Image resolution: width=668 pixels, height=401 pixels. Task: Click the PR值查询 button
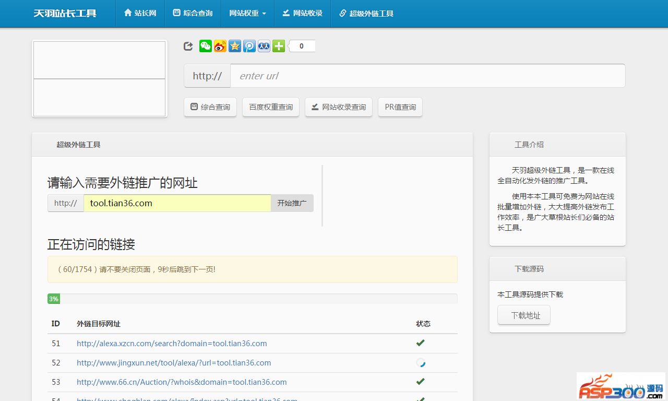click(400, 107)
